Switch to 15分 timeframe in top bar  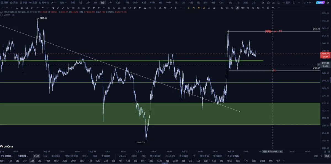pyautogui.click(x=127, y=2)
